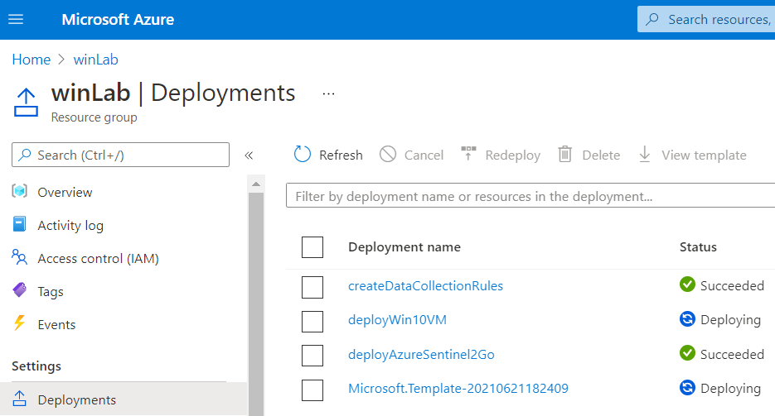Click the Cancel circle-slash icon
775x416 pixels.
pyautogui.click(x=388, y=155)
